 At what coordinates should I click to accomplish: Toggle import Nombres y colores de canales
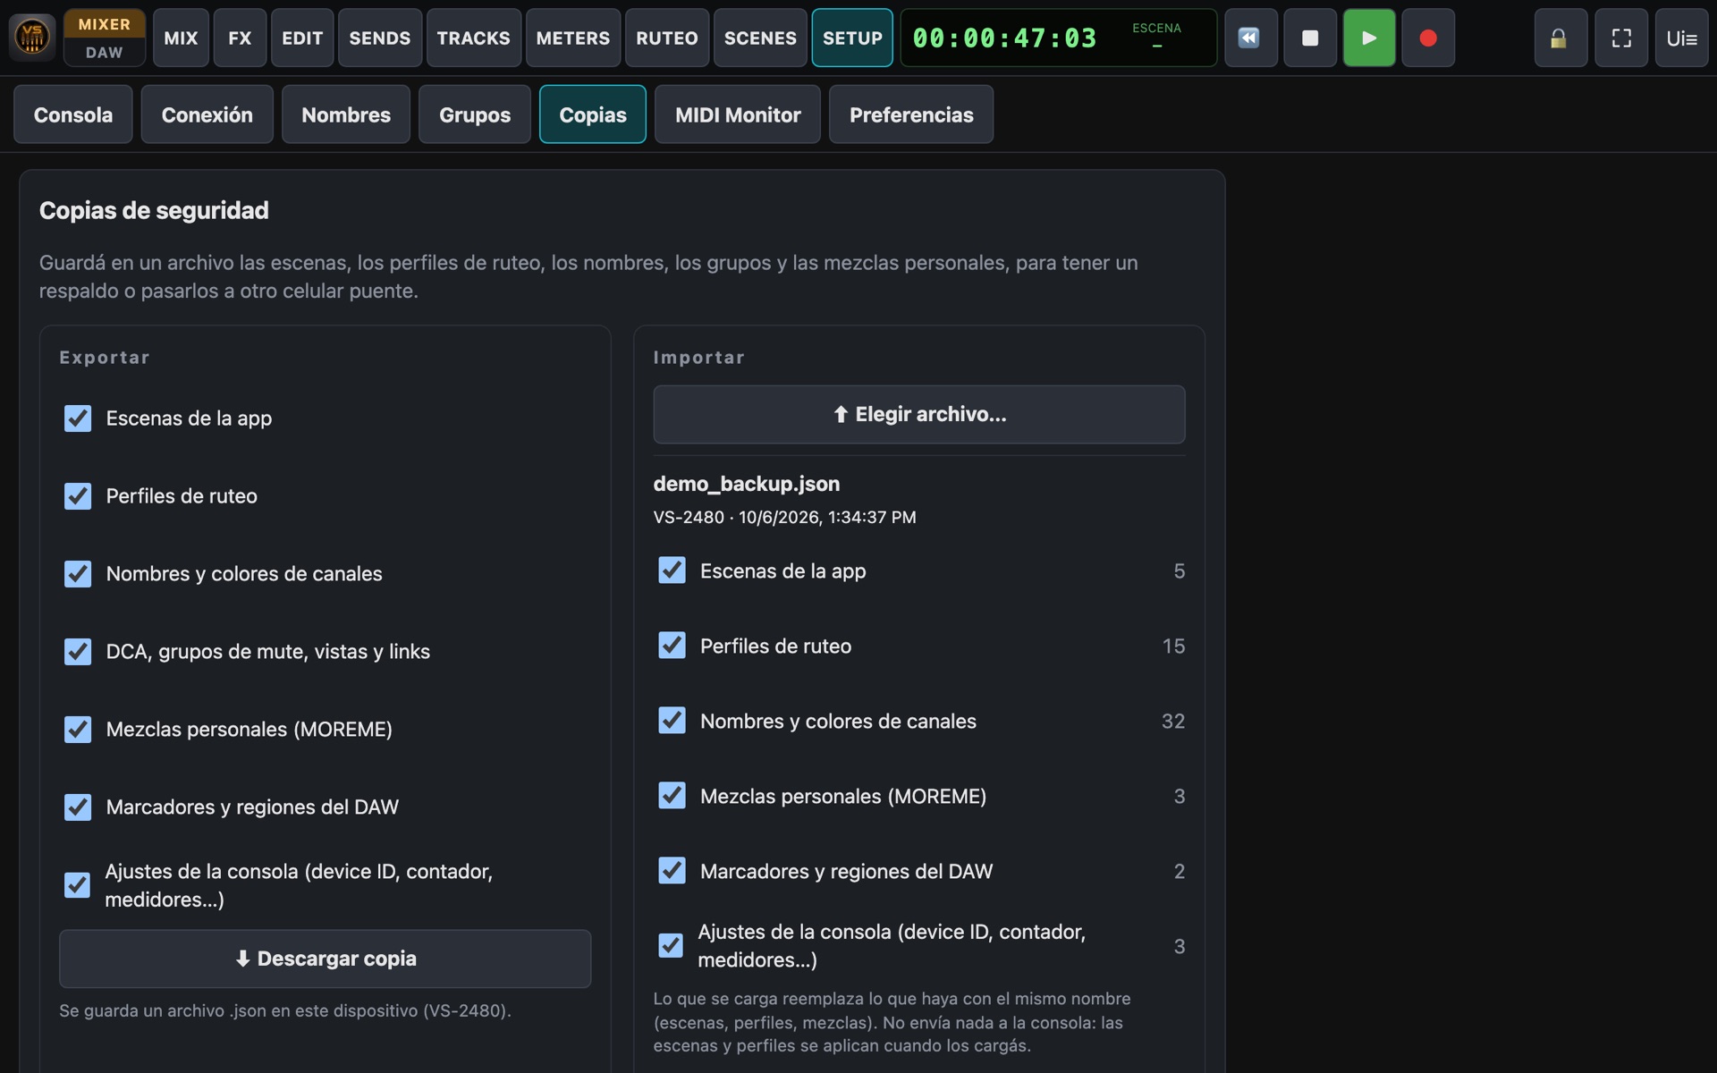coord(672,721)
